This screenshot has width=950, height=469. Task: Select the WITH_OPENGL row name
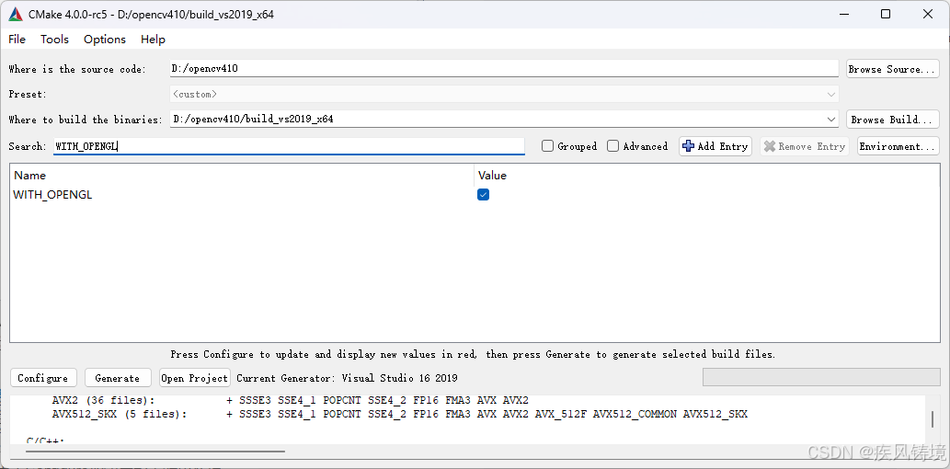(52, 195)
